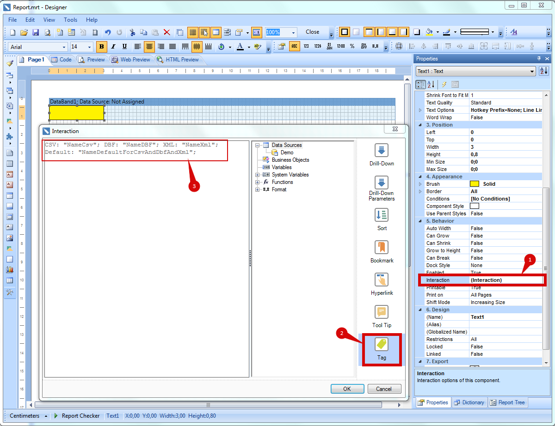
Task: Apply the 12:00 time format
Action: click(x=341, y=46)
